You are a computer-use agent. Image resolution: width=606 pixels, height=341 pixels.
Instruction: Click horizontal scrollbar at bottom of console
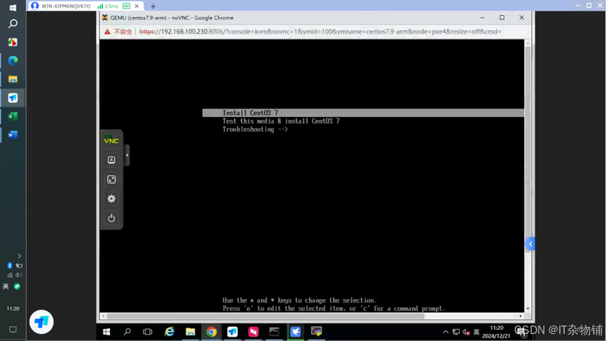click(266, 316)
